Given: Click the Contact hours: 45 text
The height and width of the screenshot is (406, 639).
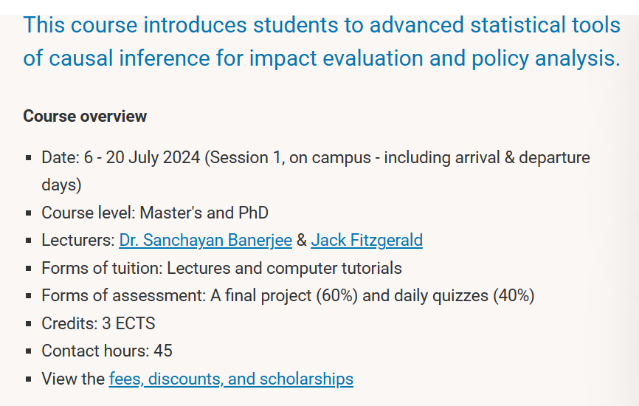Looking at the screenshot, I should click(107, 351).
